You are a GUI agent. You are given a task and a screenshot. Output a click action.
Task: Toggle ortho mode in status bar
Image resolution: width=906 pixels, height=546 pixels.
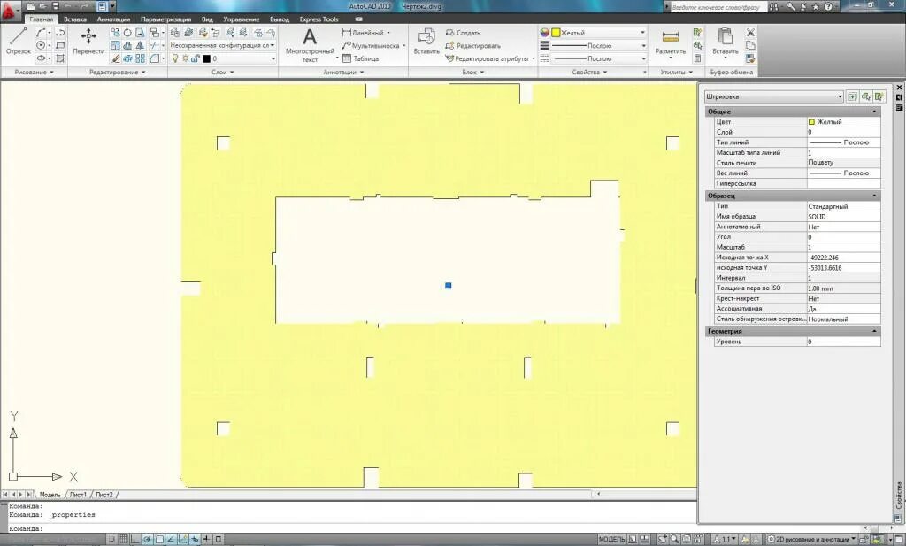[x=135, y=539]
